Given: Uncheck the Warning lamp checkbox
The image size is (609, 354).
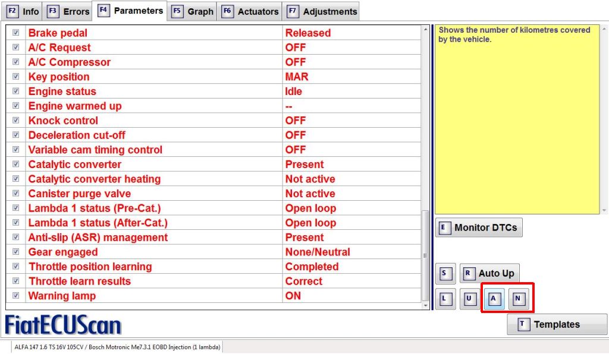Looking at the screenshot, I should (15, 295).
